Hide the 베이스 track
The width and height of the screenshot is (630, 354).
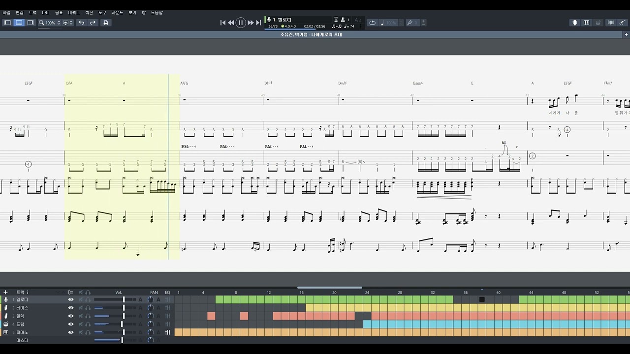71,308
